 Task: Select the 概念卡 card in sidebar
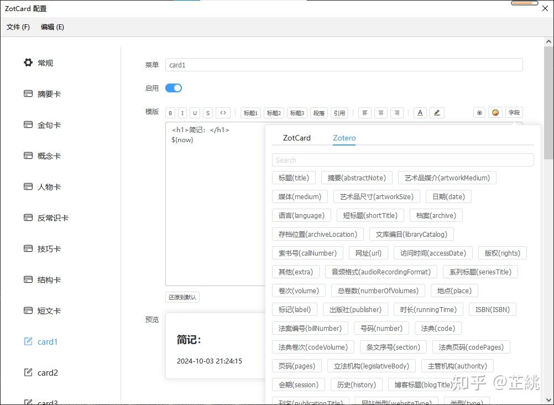[x=42, y=156]
